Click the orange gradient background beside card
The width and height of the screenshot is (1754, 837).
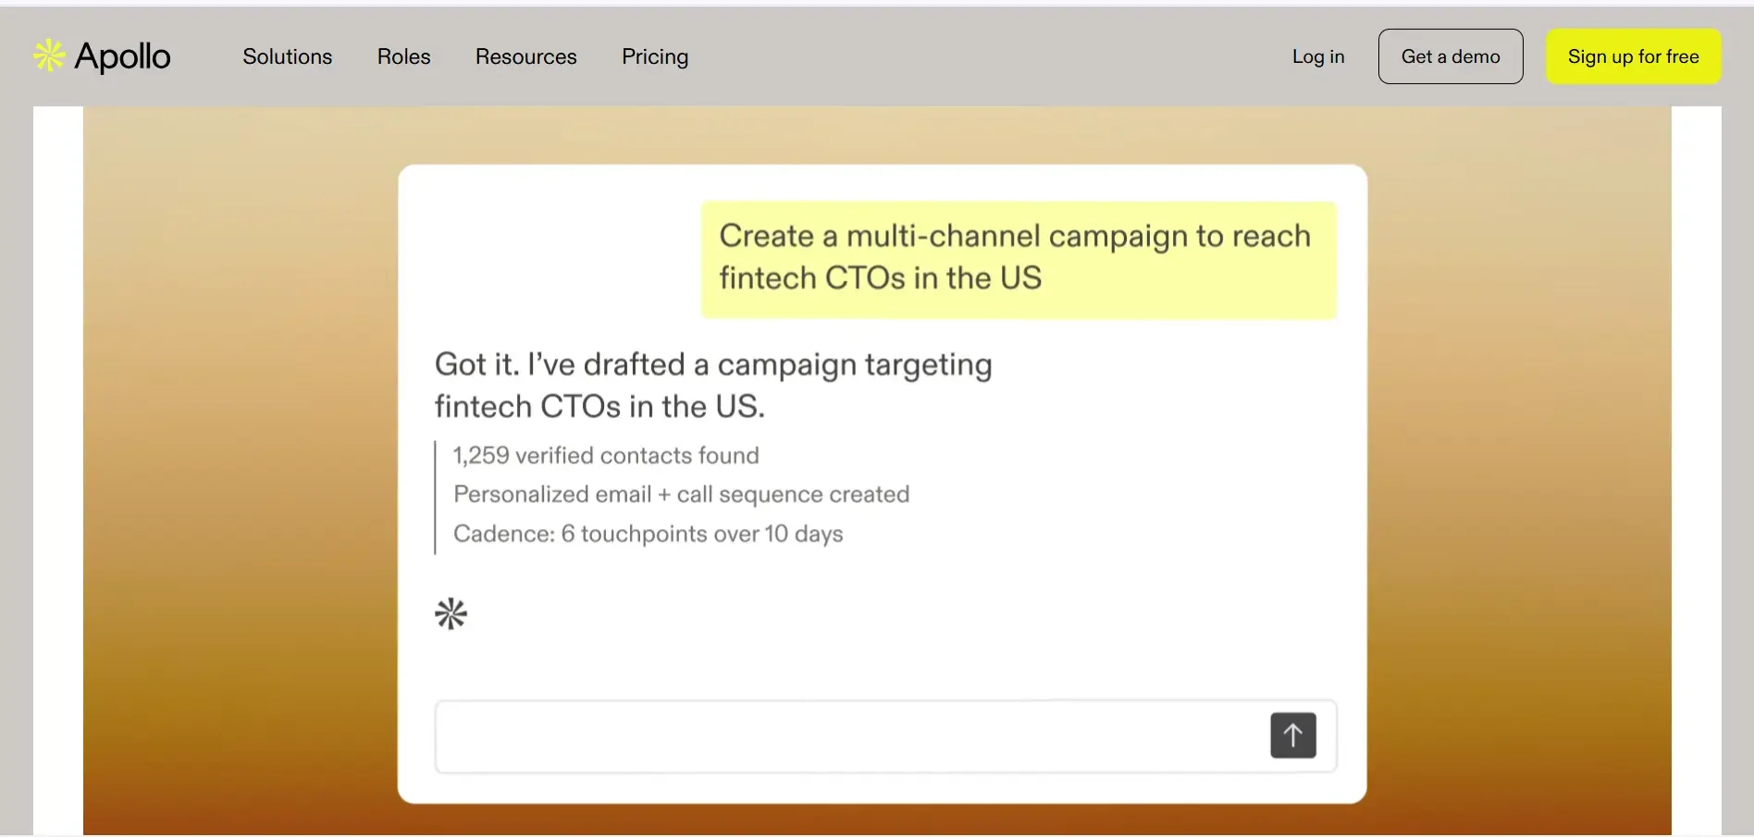[x=241, y=462]
